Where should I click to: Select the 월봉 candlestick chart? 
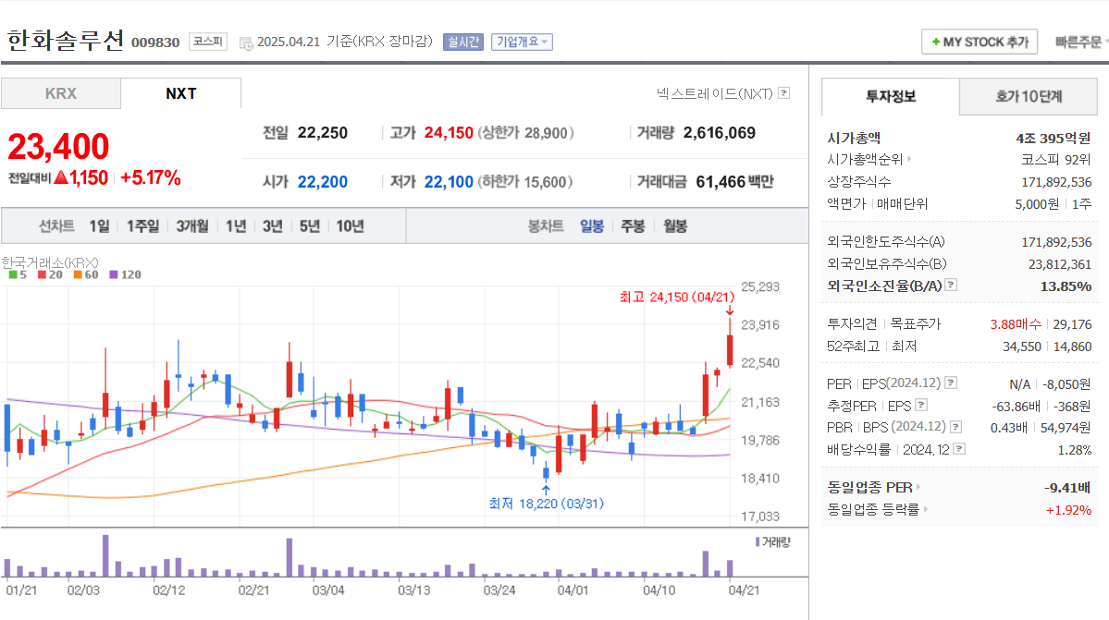(674, 226)
